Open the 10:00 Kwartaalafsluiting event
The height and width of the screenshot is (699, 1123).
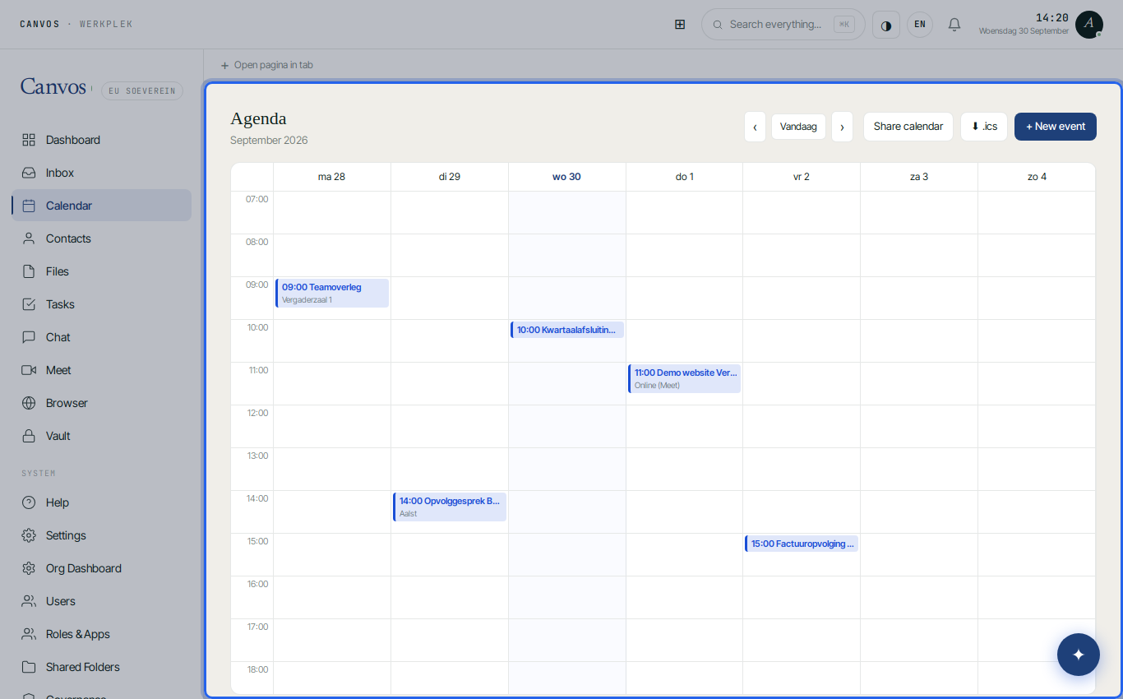[567, 330]
